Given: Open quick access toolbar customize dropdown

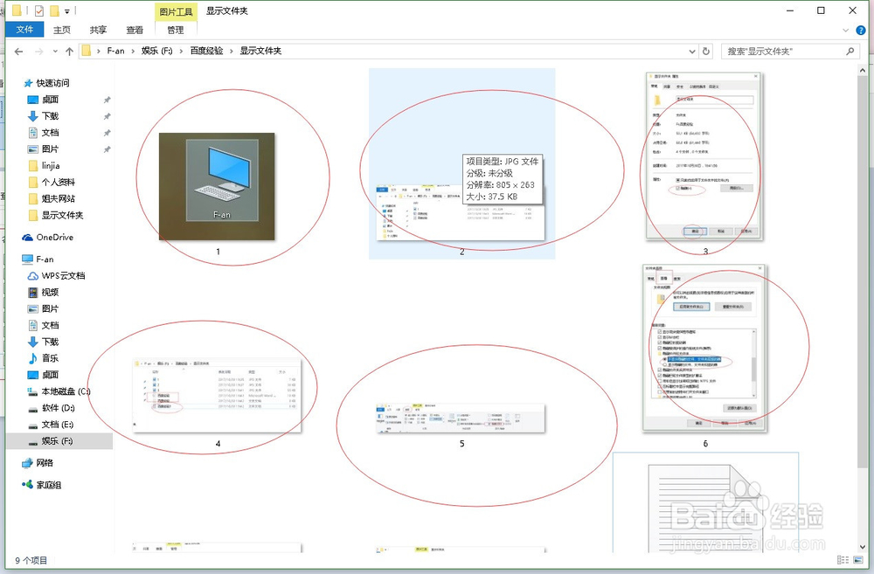Looking at the screenshot, I should tap(67, 11).
